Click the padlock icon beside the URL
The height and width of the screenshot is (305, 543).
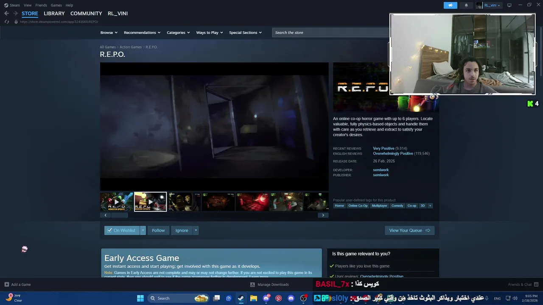[16, 22]
